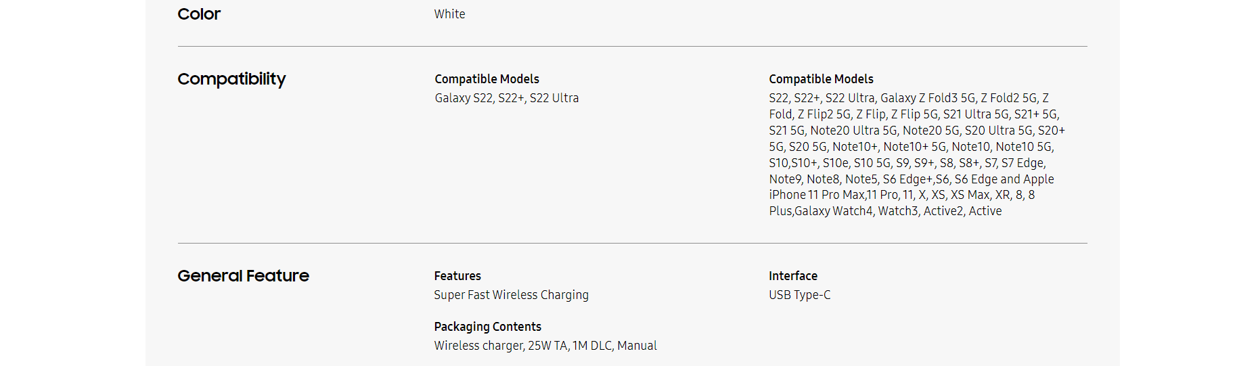
Task: Click the line starting Fold, Z Flip2 5G
Action: point(914,114)
